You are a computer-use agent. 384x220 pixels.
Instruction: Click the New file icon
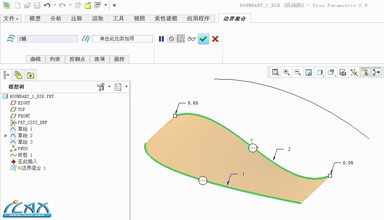[18, 5]
